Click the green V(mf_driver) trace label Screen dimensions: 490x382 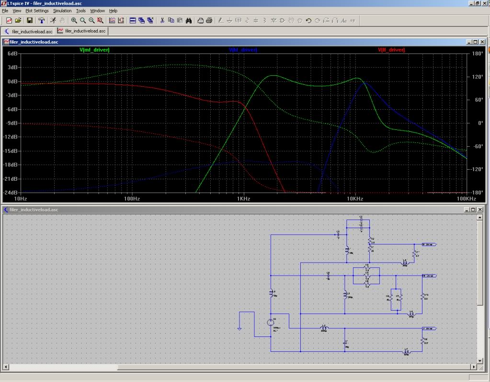pyautogui.click(x=94, y=50)
